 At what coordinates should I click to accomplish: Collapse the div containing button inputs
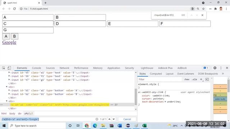(6, 87)
